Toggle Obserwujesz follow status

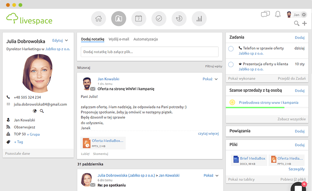coord(25,127)
